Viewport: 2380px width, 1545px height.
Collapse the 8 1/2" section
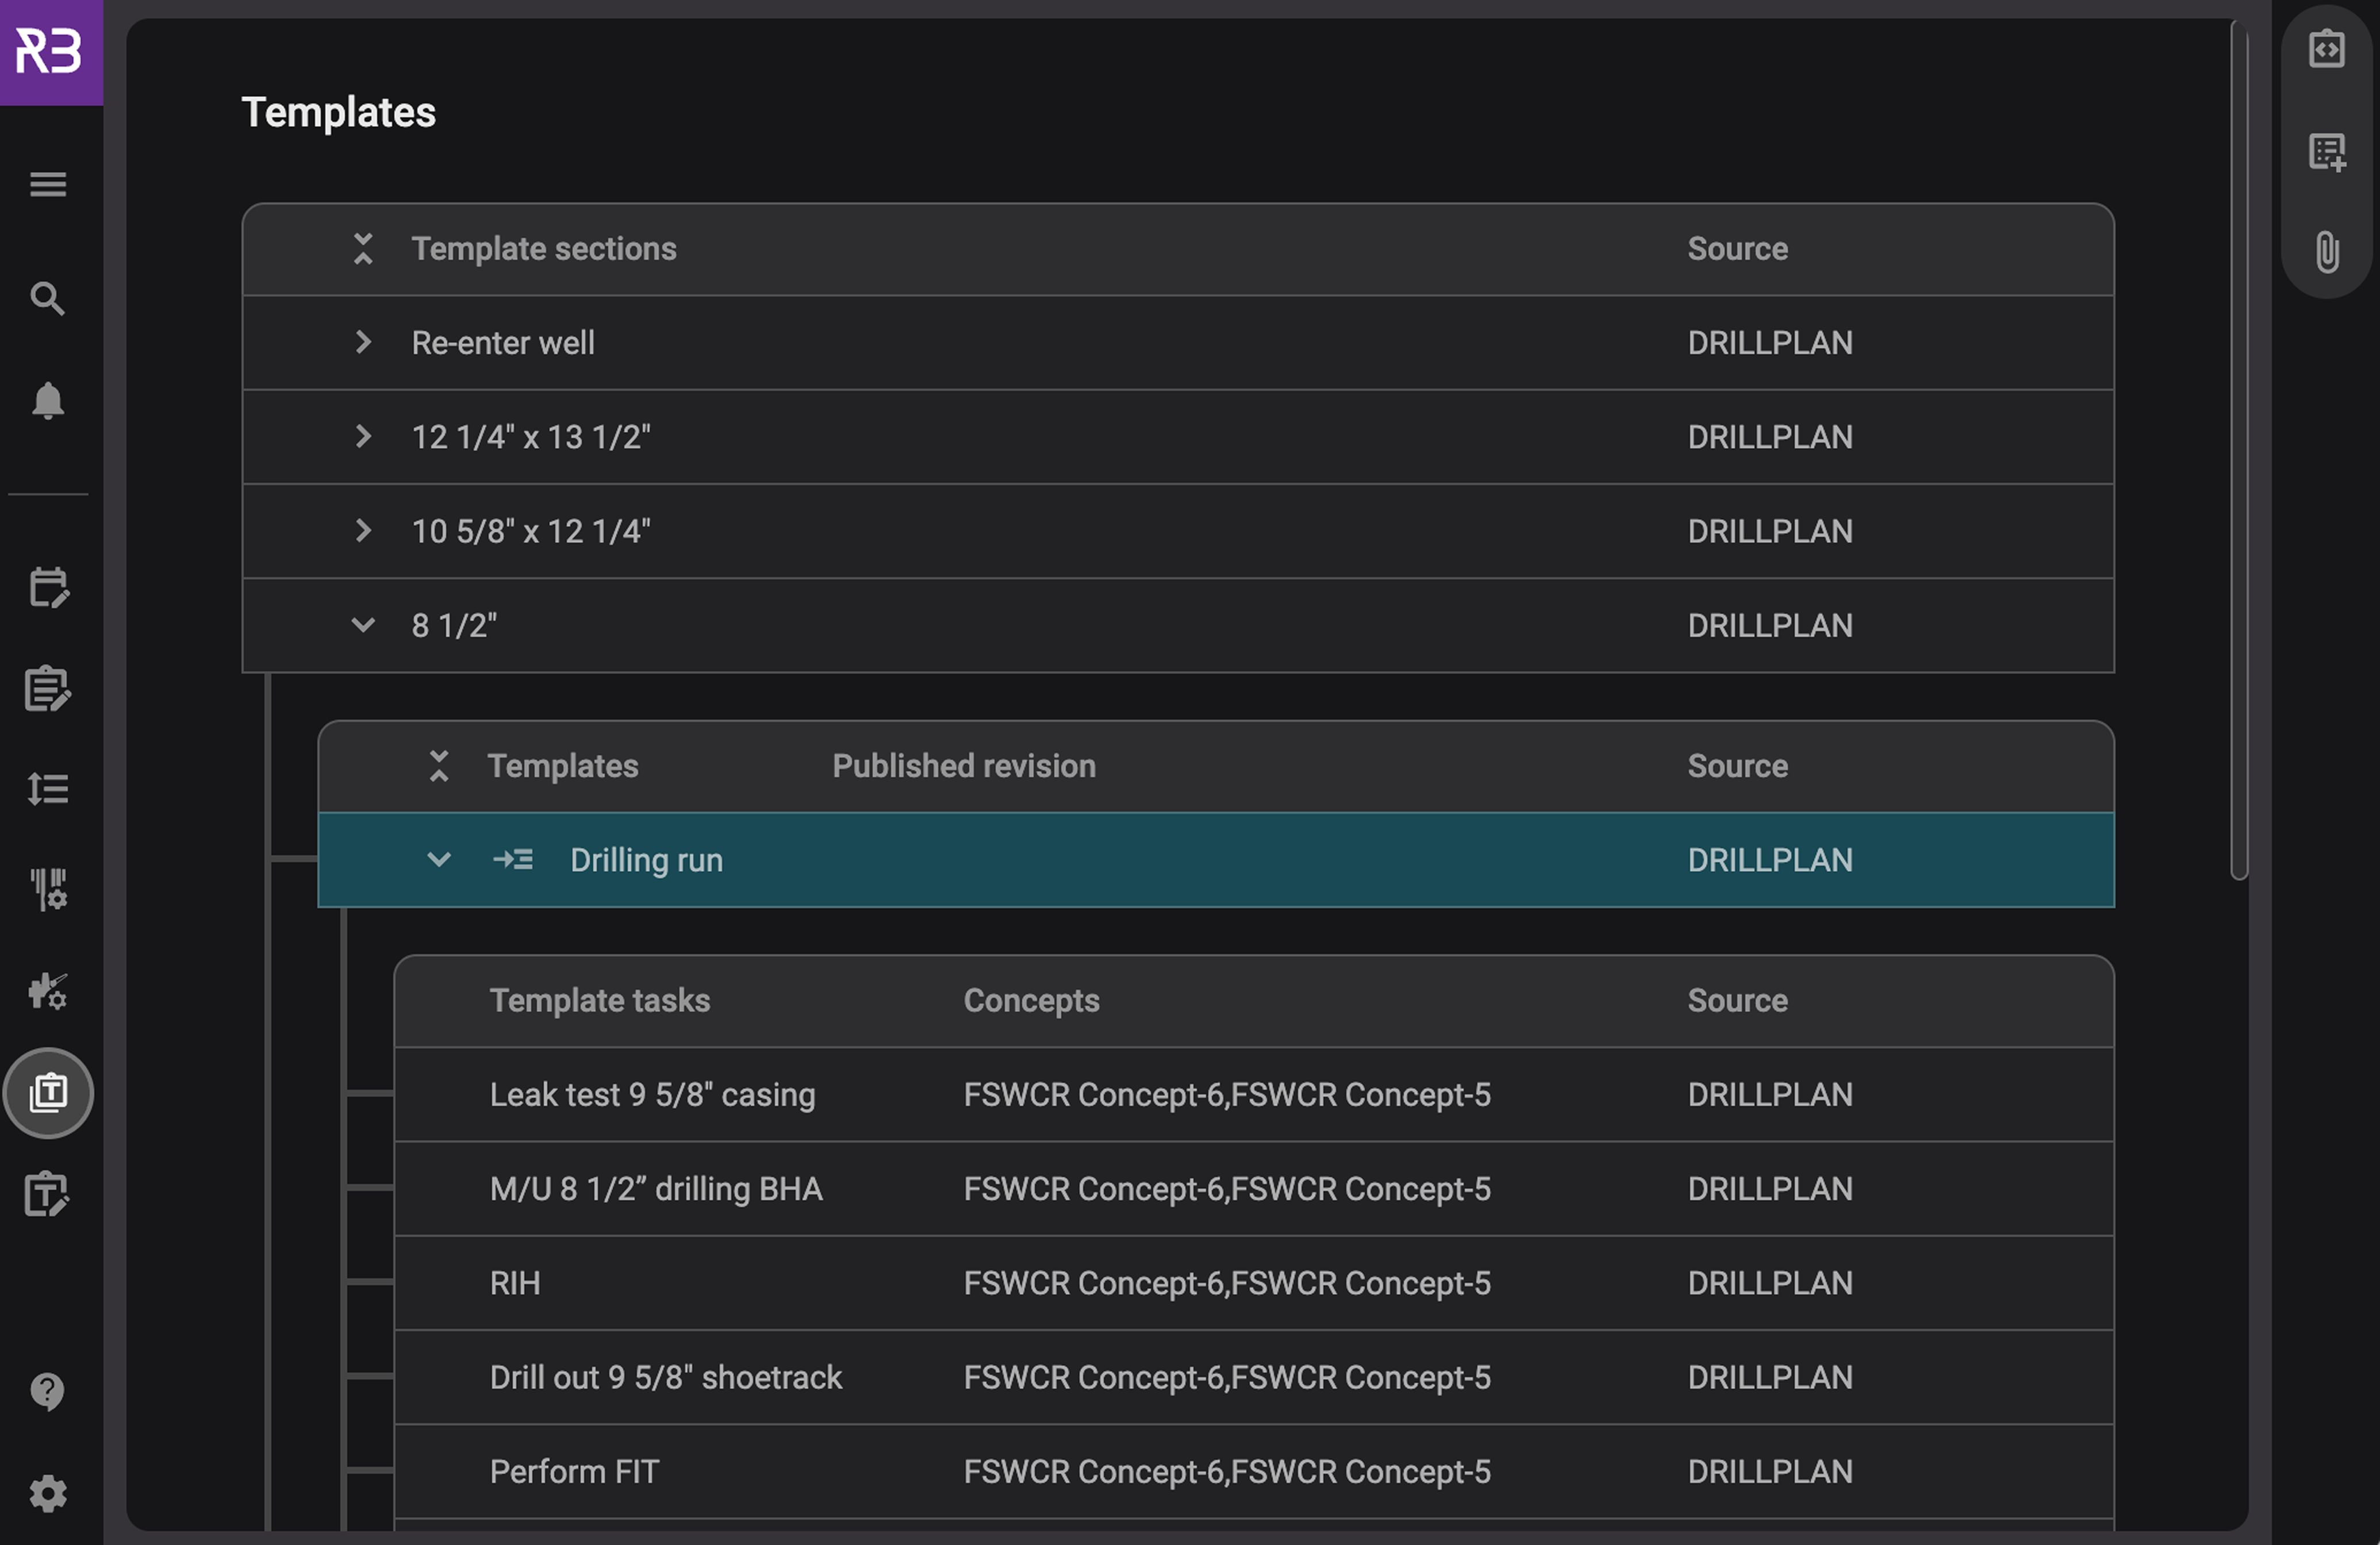pos(363,625)
